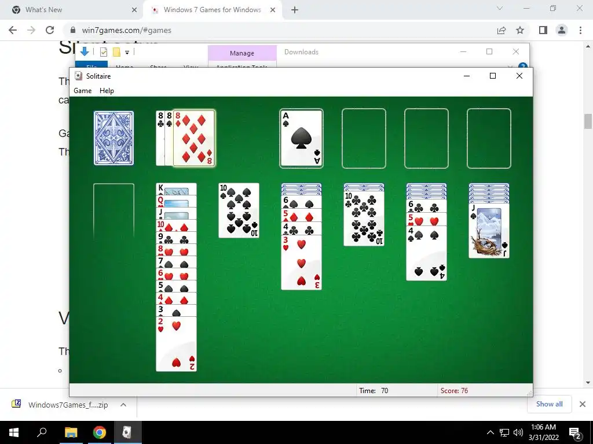Close the Windows 7 Games tab
Screen dimensions: 593x444
tap(273, 10)
